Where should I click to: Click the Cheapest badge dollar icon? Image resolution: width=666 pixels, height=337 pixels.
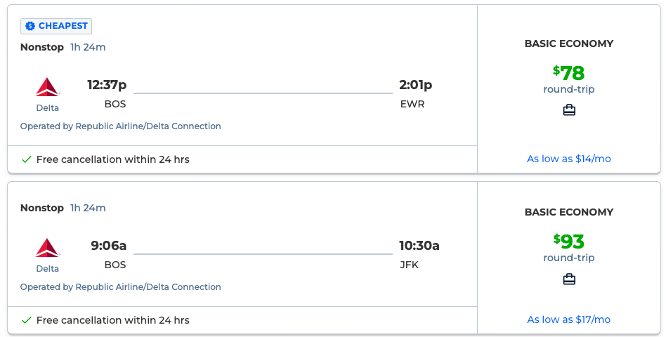30,26
